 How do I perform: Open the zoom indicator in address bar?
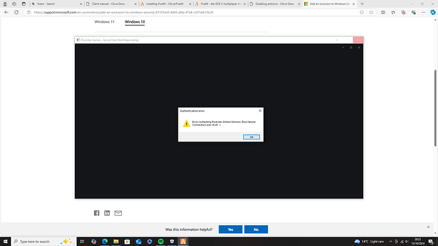click(362, 12)
